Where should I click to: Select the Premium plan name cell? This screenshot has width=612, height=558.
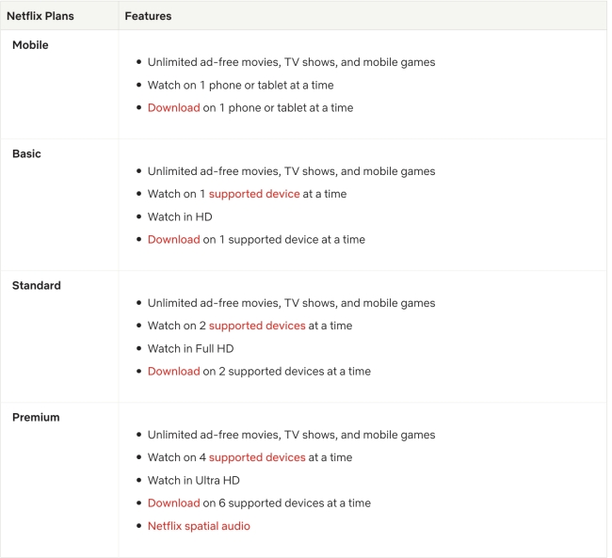[35, 418]
